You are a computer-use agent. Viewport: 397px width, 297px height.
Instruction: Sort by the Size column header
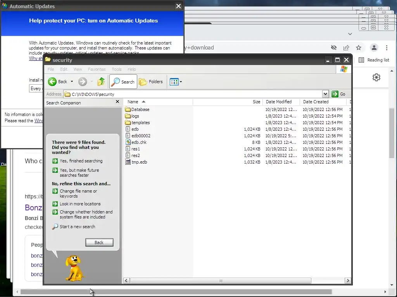tap(228, 102)
